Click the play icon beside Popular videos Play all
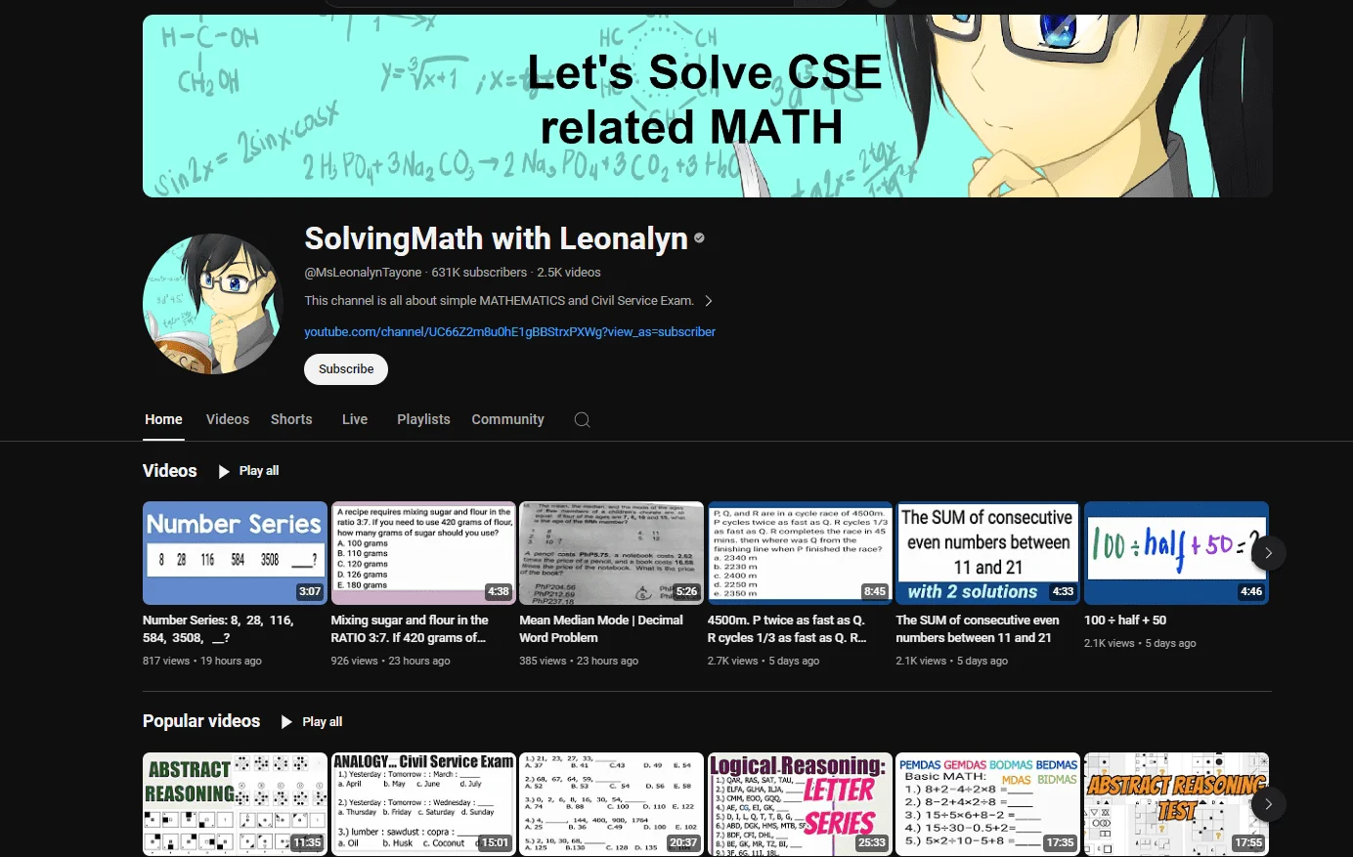This screenshot has height=857, width=1353. tap(286, 722)
